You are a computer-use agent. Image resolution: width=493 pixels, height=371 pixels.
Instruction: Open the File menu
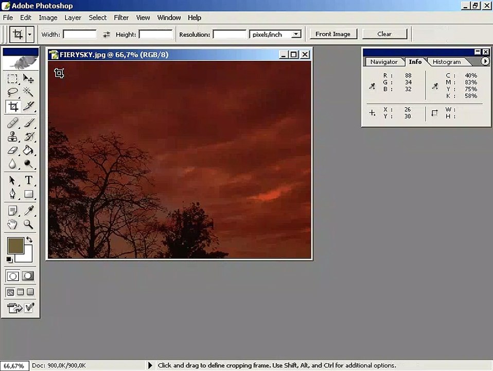click(8, 18)
